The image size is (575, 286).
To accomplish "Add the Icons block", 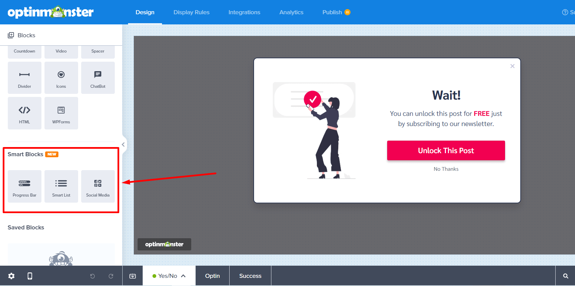I will pos(61,78).
